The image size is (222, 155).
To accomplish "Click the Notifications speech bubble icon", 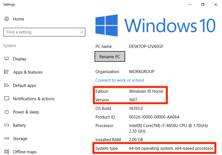I will tap(7, 99).
